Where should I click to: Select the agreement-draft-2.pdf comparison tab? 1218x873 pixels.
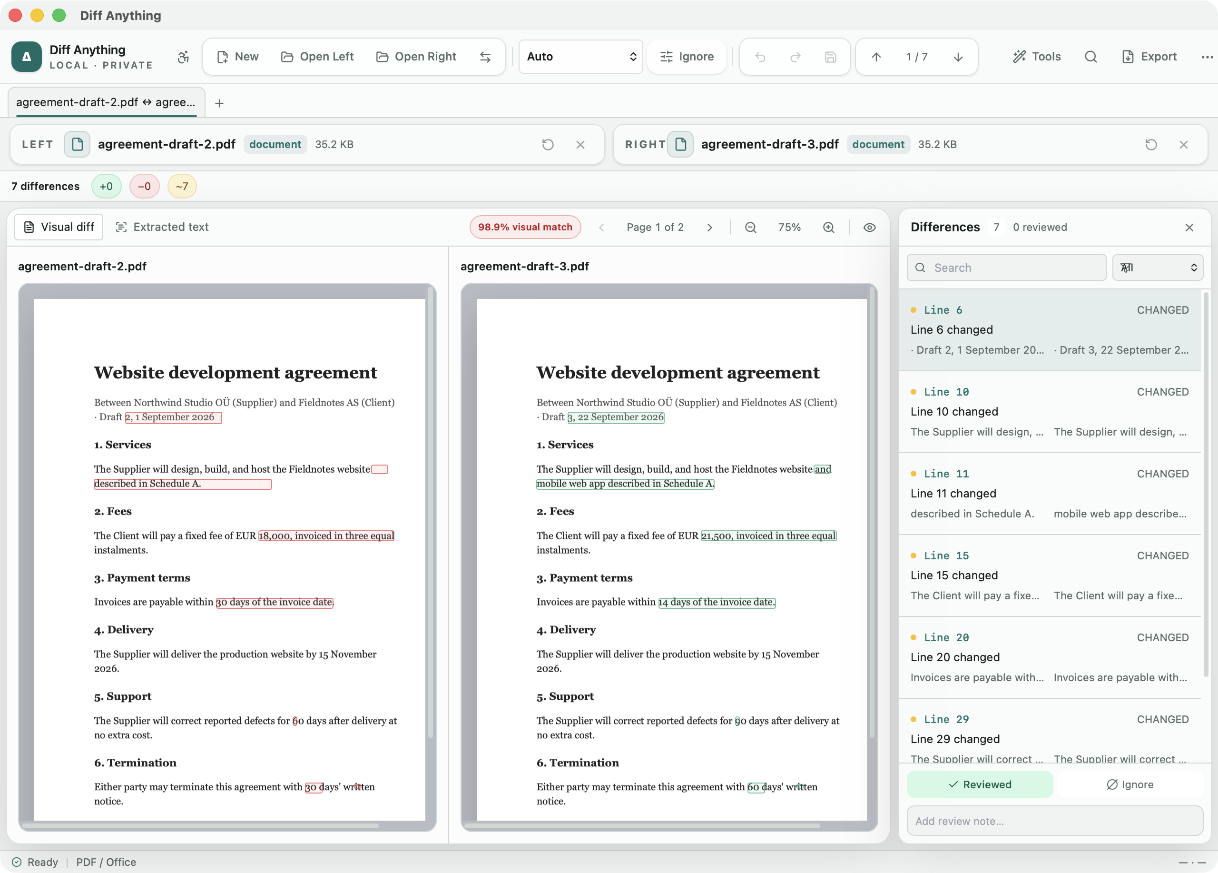pos(106,102)
